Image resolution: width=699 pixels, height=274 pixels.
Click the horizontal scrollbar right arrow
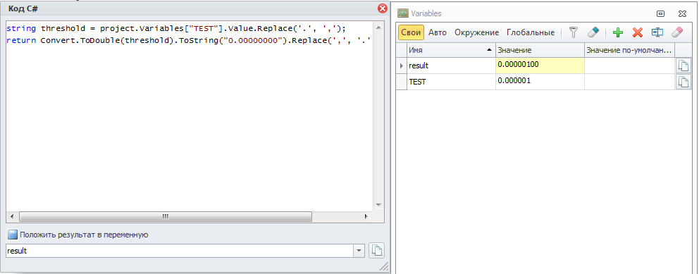pos(366,216)
